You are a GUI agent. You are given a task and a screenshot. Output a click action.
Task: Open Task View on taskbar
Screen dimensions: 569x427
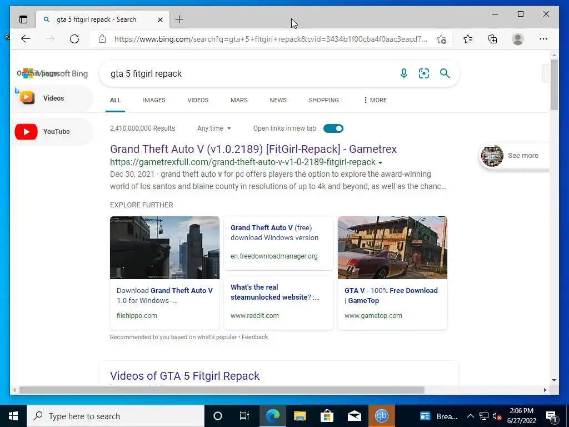244,416
